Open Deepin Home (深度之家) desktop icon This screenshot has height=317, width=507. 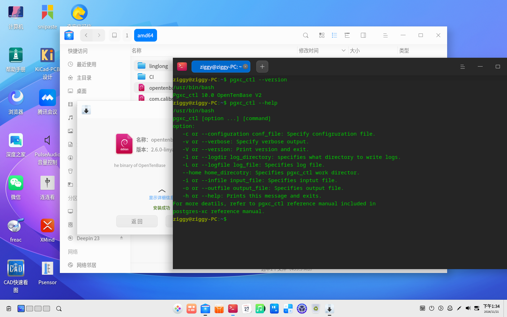pos(16,145)
